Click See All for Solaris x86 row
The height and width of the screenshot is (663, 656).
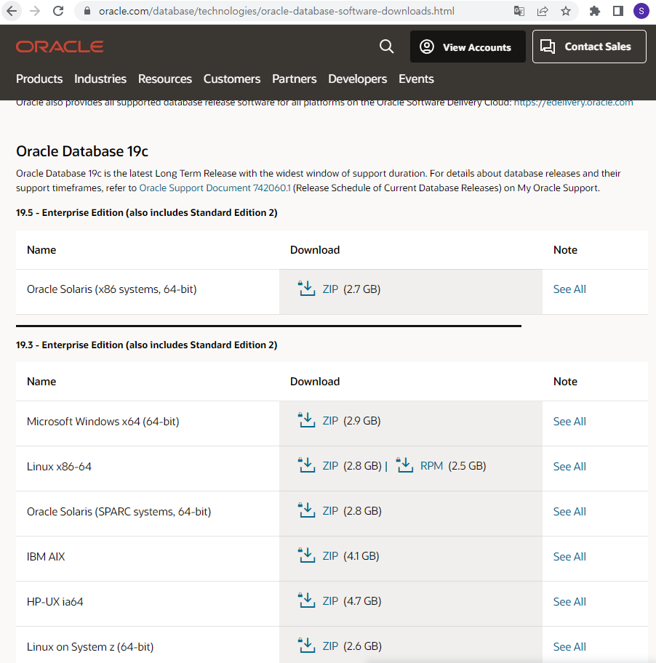click(569, 289)
